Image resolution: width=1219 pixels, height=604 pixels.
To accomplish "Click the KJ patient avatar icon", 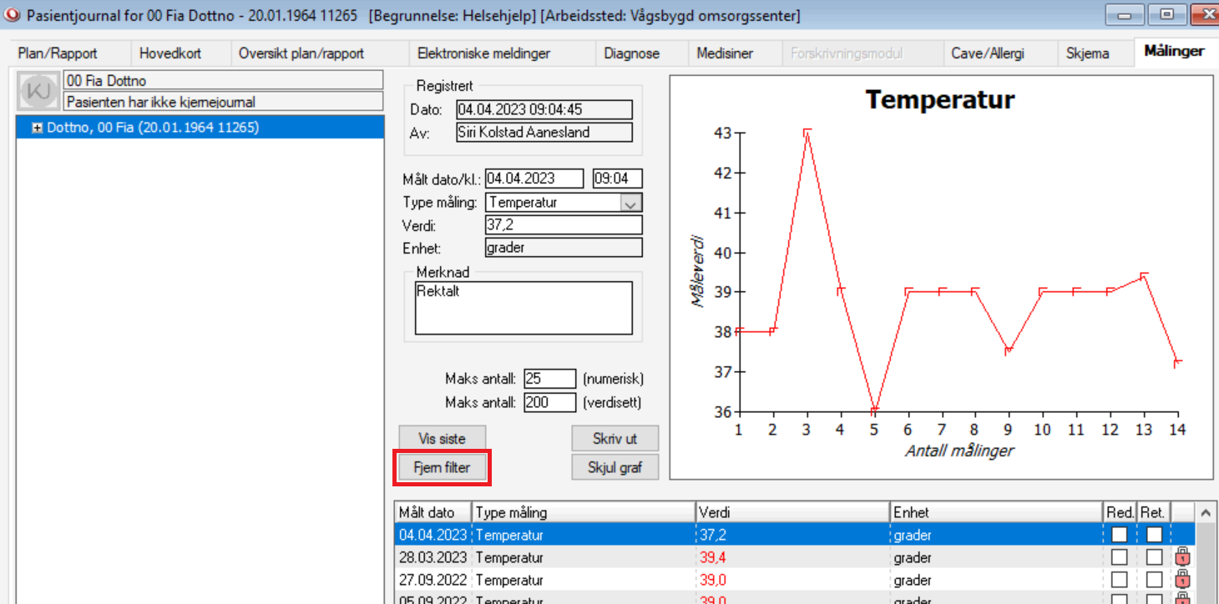I will coord(38,91).
